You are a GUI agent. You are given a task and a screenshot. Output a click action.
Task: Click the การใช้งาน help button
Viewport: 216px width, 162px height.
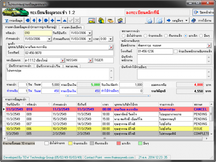(x=202, y=21)
